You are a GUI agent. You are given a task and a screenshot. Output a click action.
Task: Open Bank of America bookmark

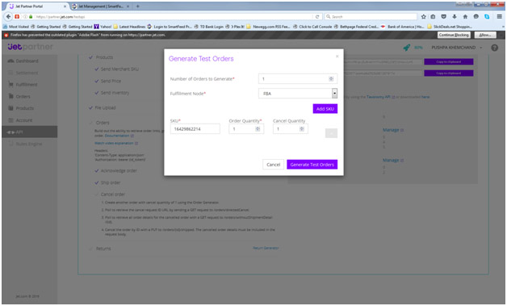(403, 27)
